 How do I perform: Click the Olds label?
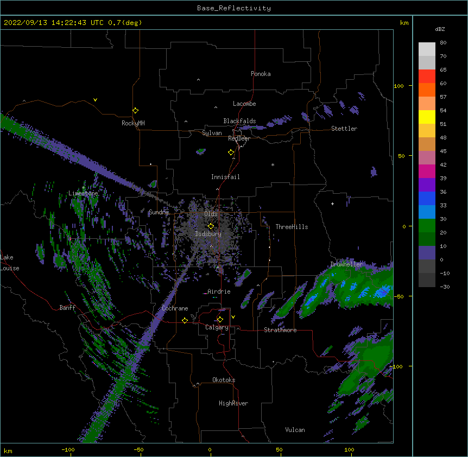click(x=211, y=214)
